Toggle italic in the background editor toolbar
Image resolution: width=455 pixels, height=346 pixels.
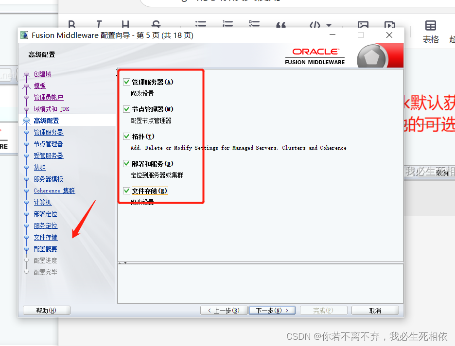[x=99, y=24]
